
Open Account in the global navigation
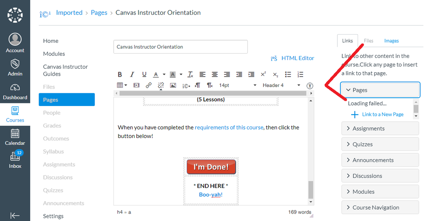pyautogui.click(x=15, y=43)
